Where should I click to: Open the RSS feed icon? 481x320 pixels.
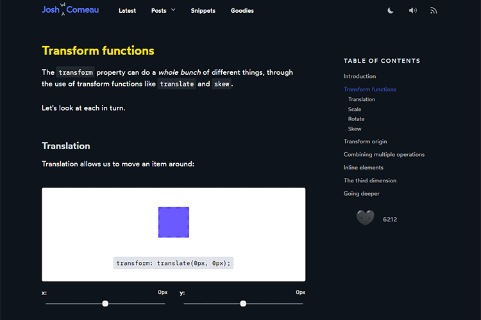click(x=434, y=11)
